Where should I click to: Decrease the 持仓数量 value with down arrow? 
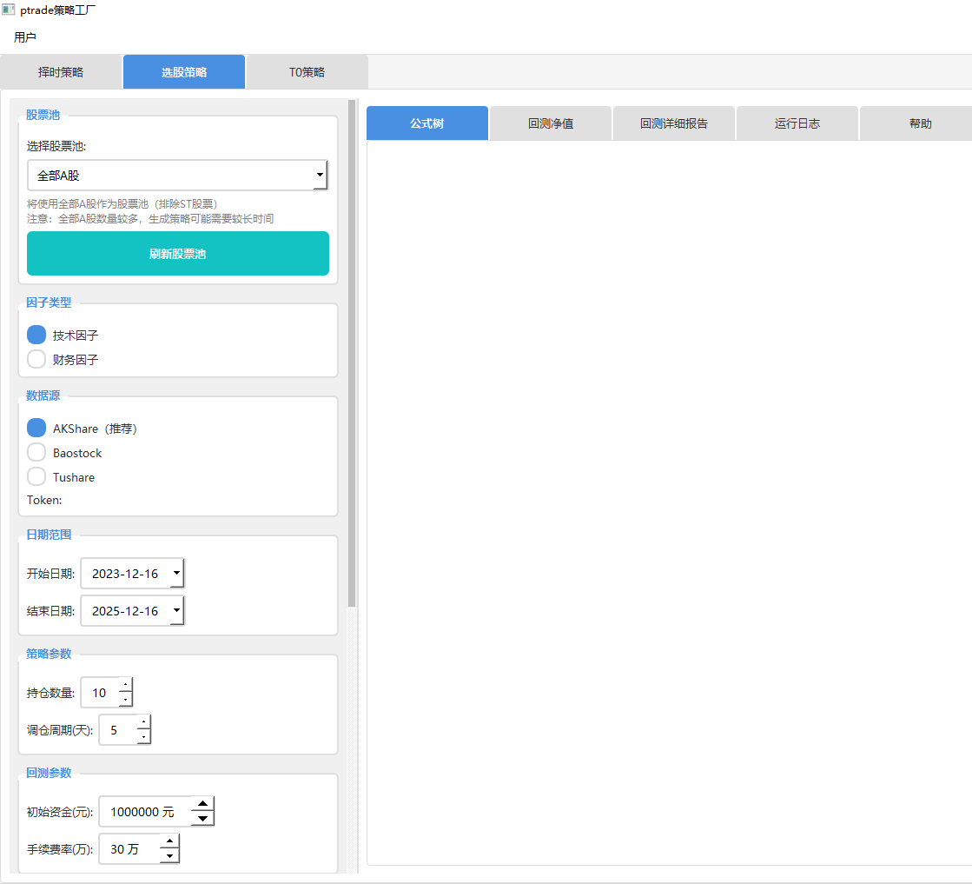coord(125,700)
